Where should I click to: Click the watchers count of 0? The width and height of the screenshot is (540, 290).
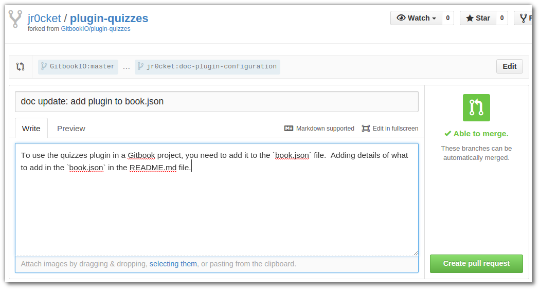pos(448,18)
